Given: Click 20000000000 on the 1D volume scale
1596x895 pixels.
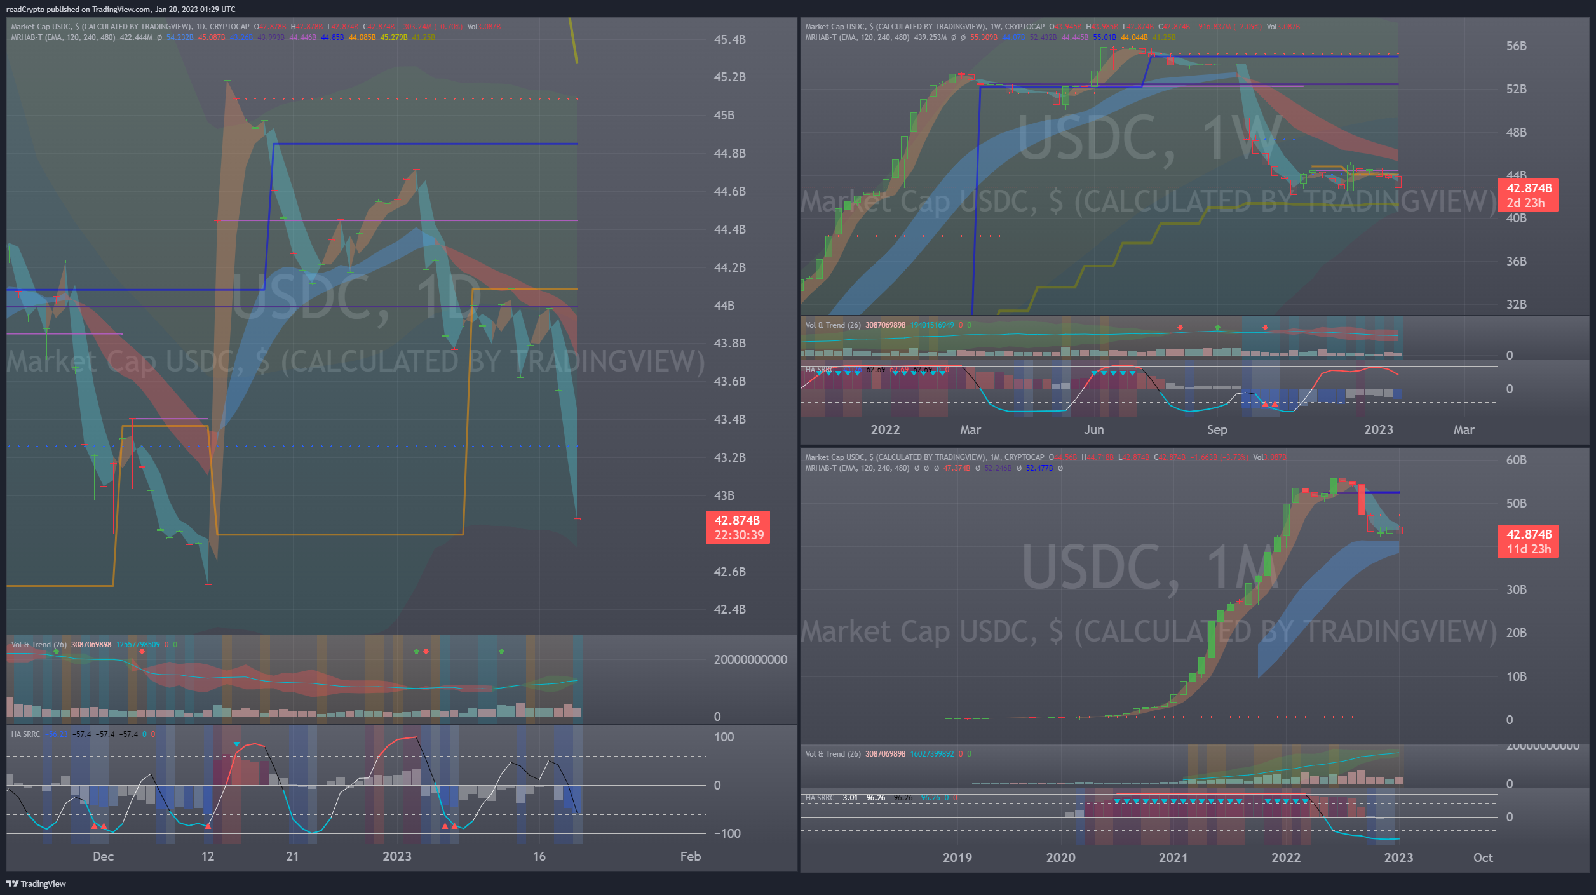Looking at the screenshot, I should (x=750, y=659).
